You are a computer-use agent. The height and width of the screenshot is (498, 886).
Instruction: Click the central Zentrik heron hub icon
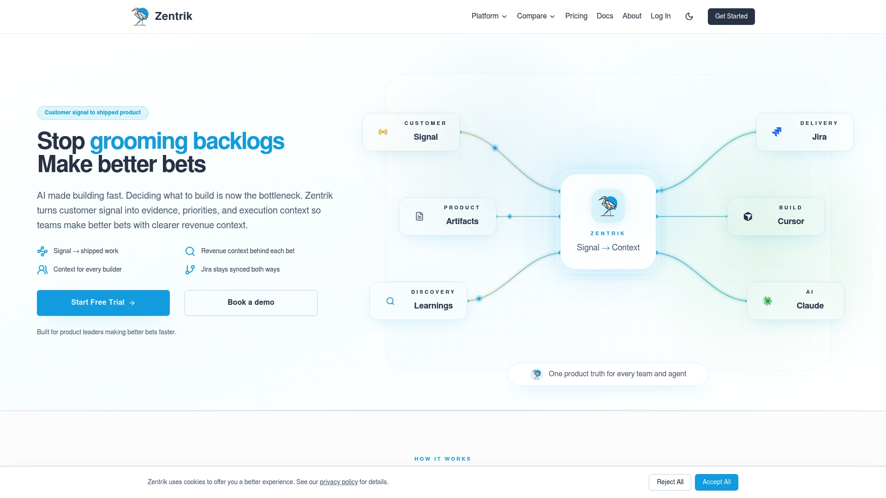pyautogui.click(x=608, y=206)
